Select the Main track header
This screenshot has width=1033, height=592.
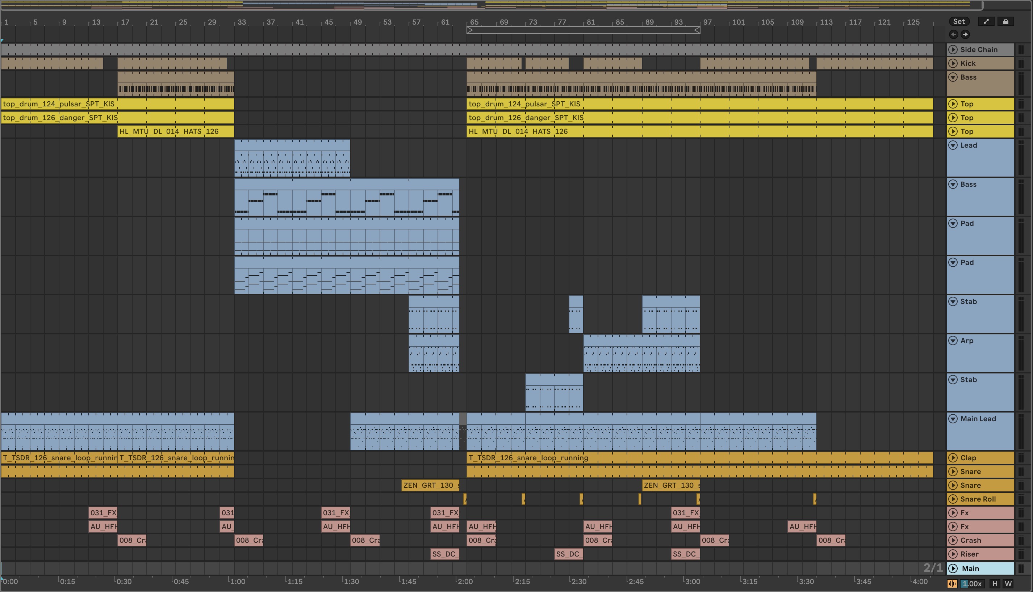980,568
